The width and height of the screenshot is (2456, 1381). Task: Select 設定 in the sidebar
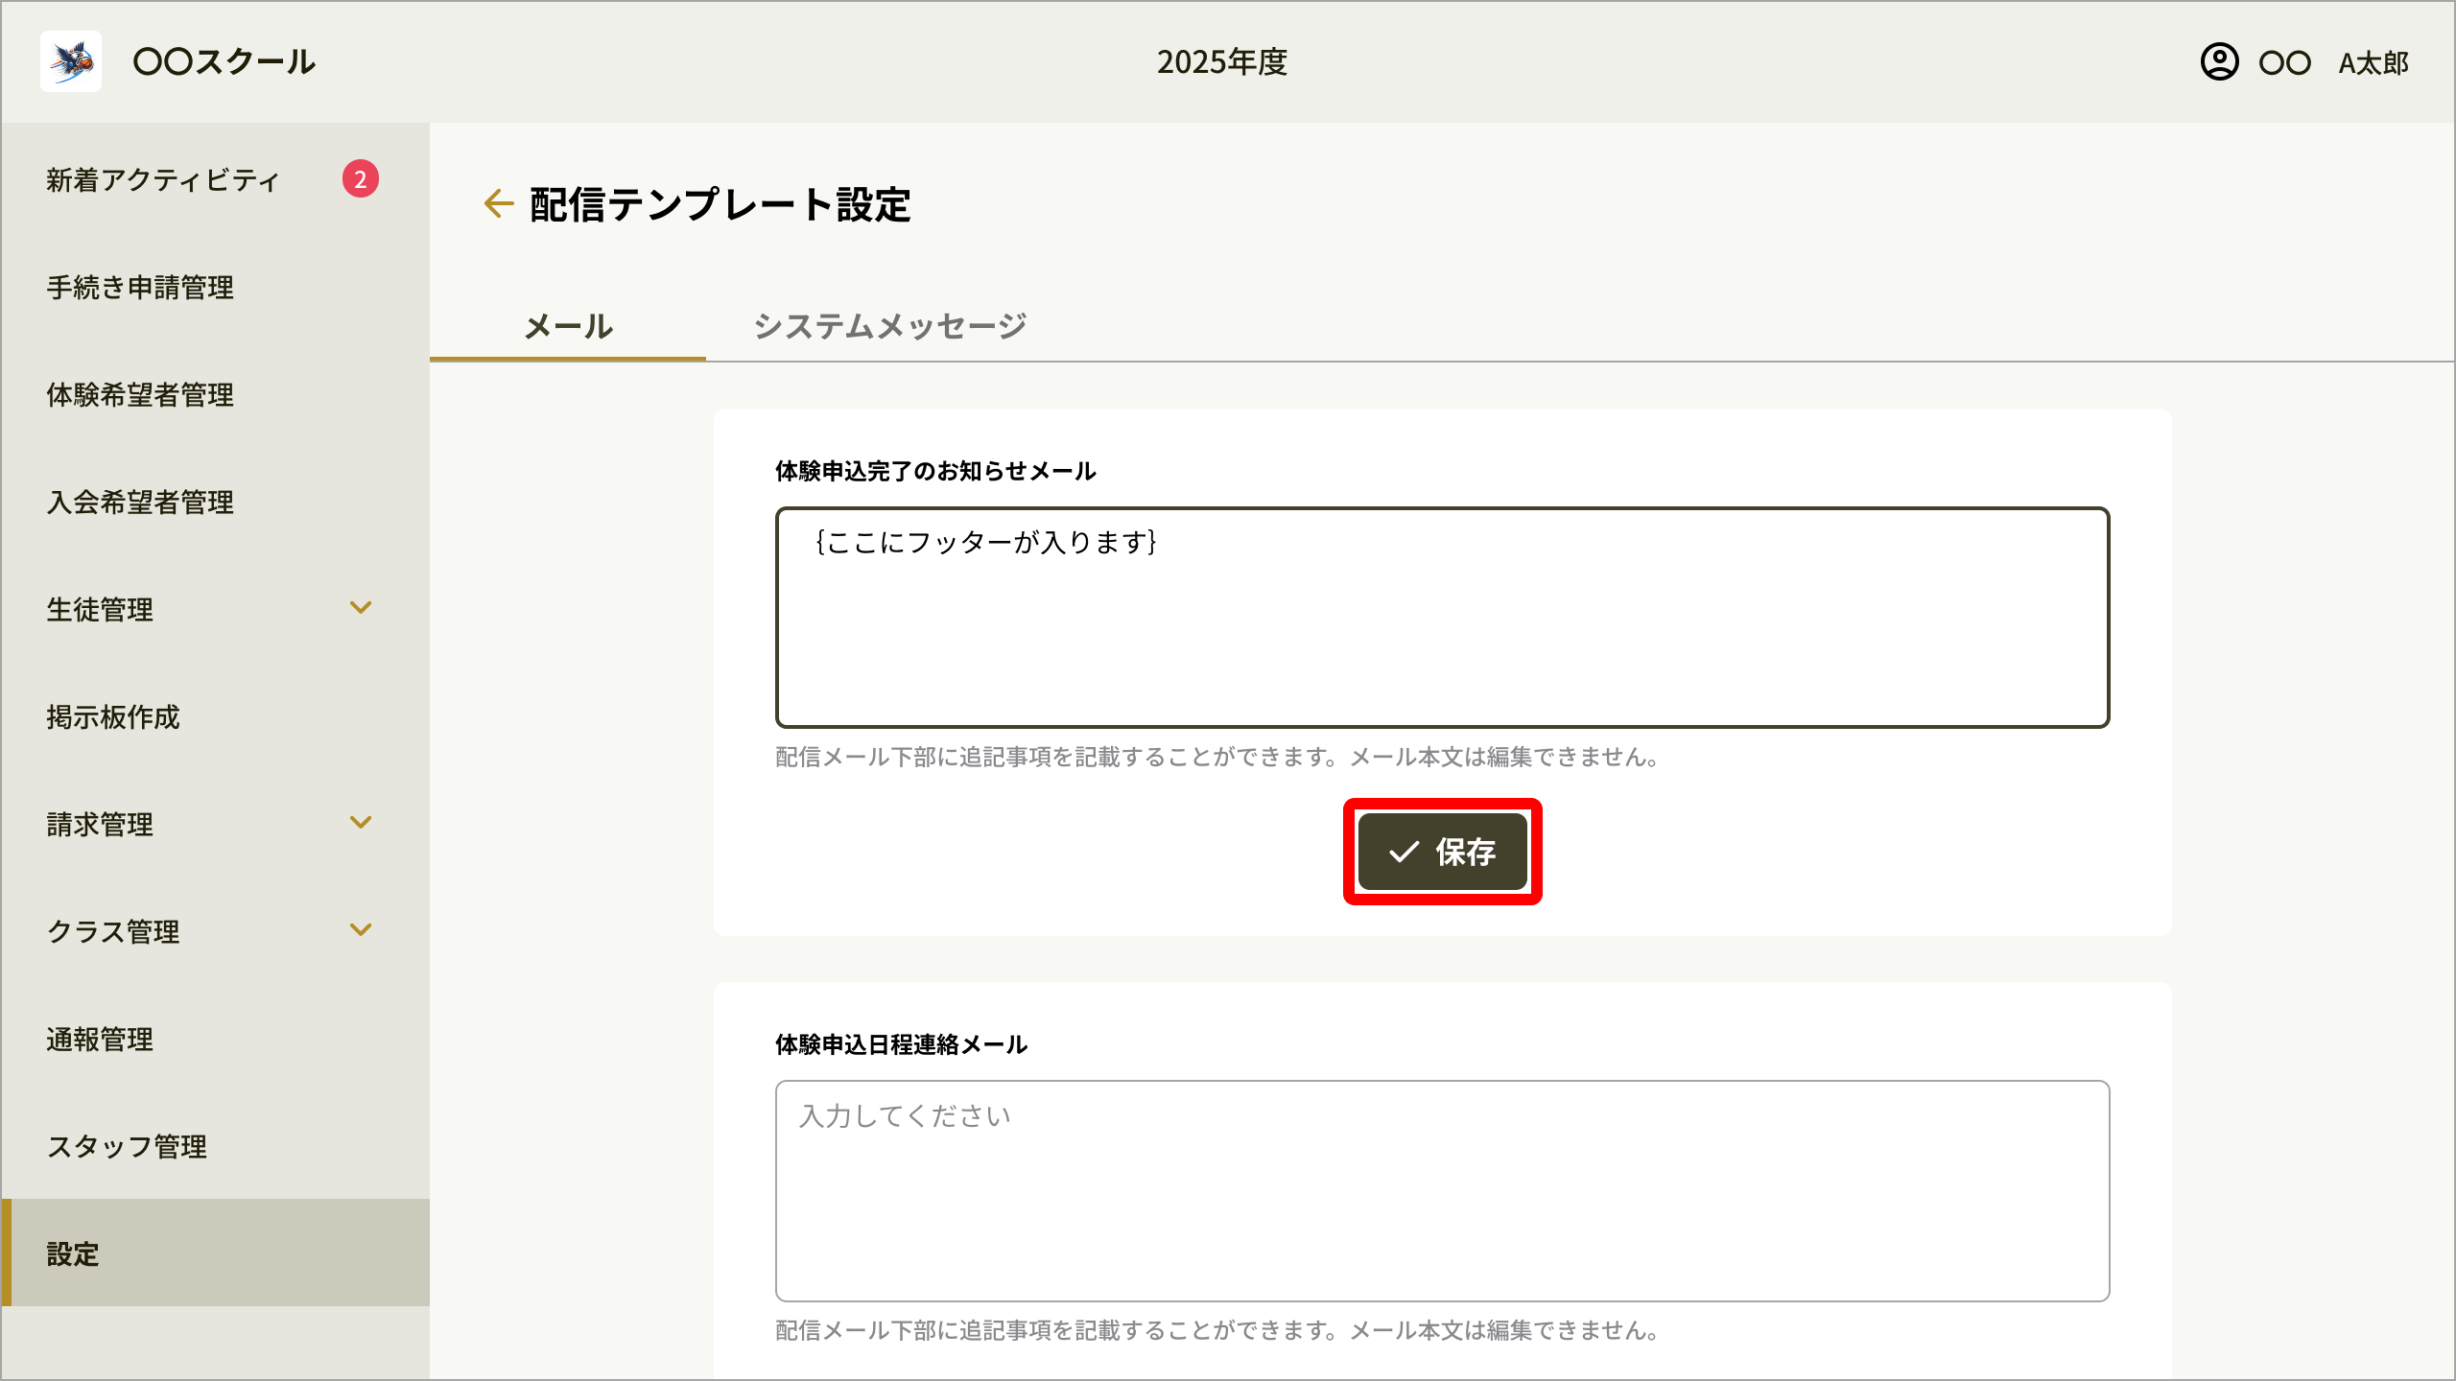click(x=215, y=1252)
